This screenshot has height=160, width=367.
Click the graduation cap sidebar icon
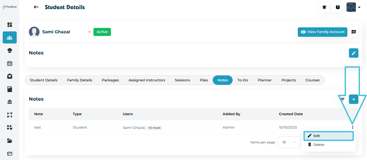click(10, 50)
